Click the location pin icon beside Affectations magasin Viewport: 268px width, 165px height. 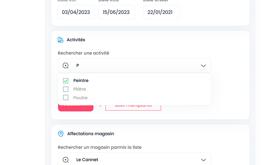(x=61, y=134)
